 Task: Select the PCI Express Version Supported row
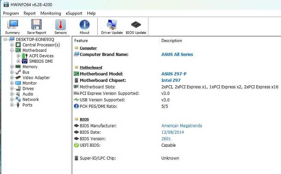177,93
